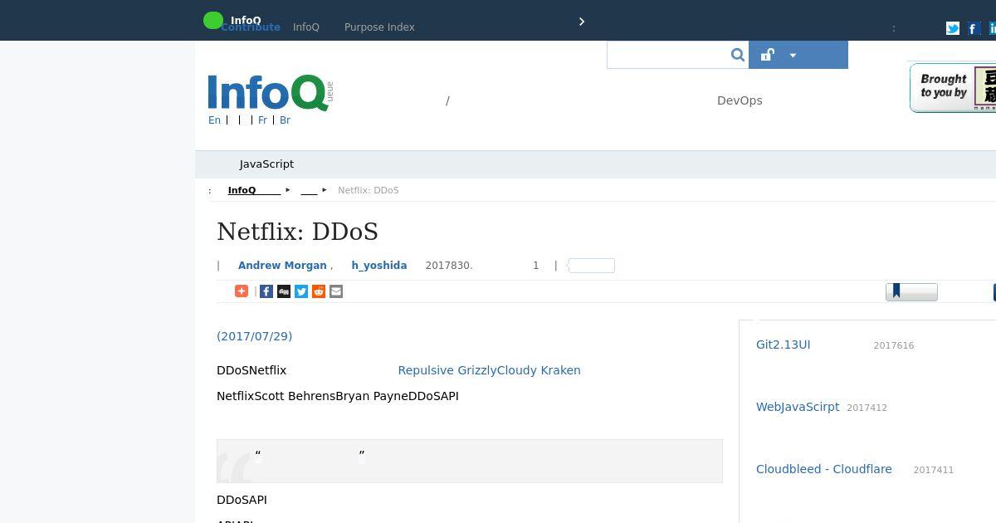Open the Purpose Index menu item

click(379, 27)
